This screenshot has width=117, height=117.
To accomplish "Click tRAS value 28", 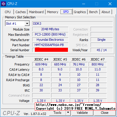I will [98, 85].
